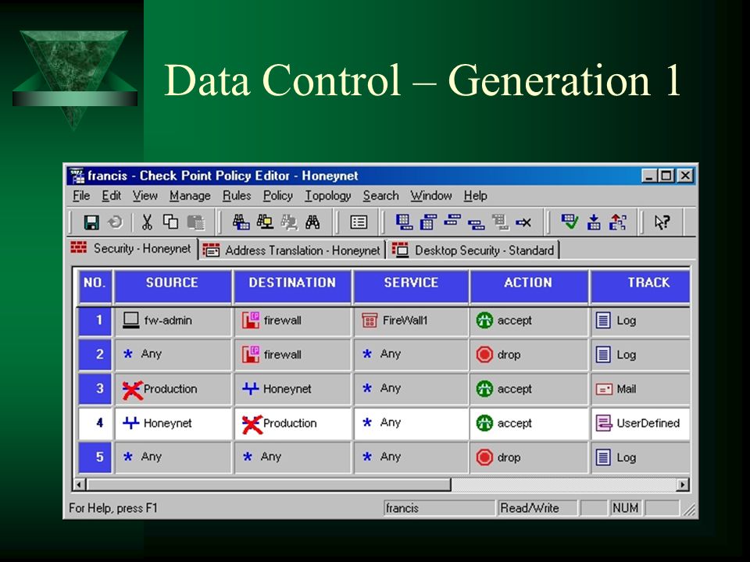Click the ACTION column header
The width and height of the screenshot is (750, 562).
tap(529, 286)
